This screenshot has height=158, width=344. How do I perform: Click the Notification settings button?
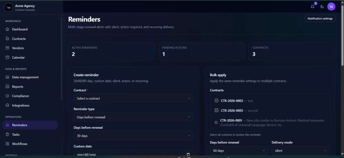point(320,19)
